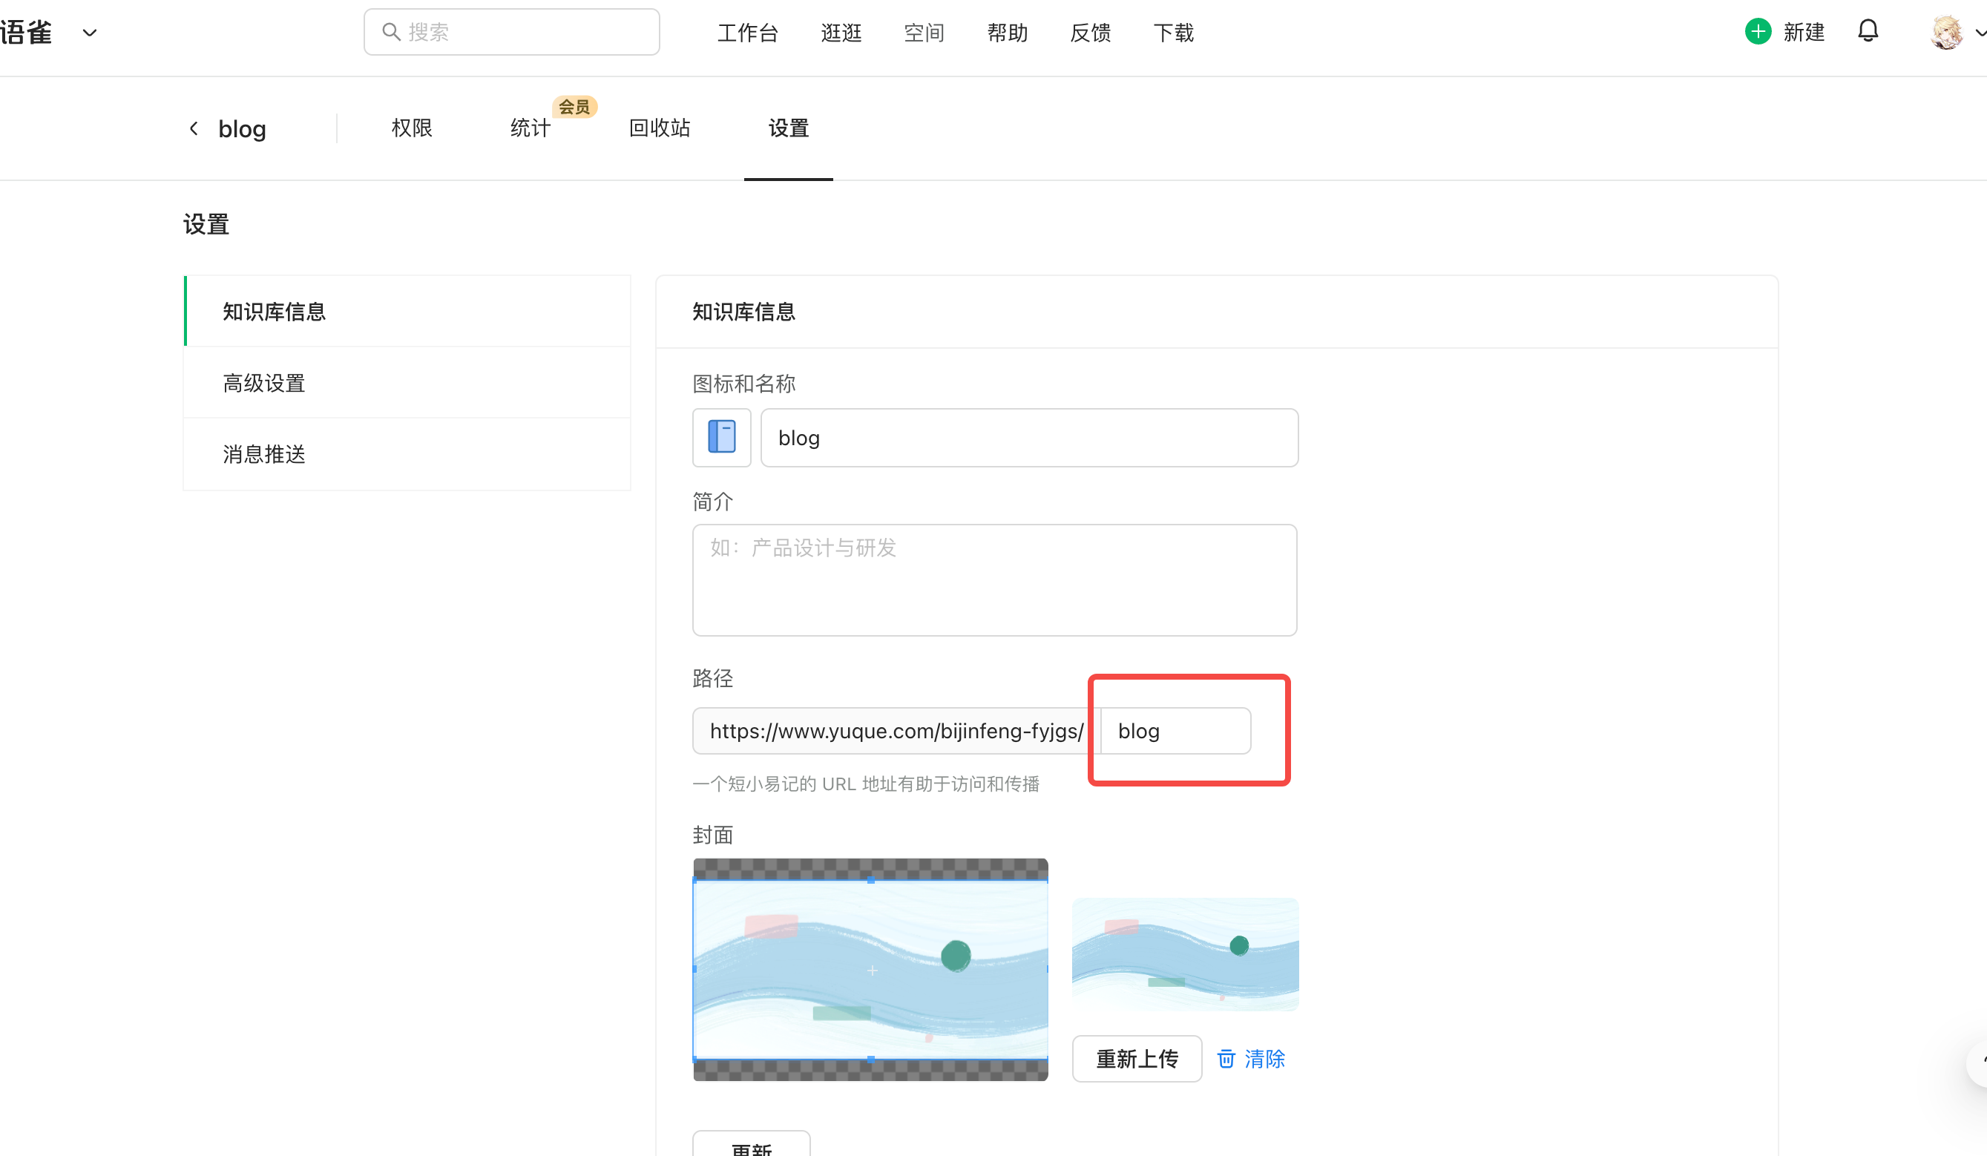Open 工作台 in the top navigation

coord(747,33)
